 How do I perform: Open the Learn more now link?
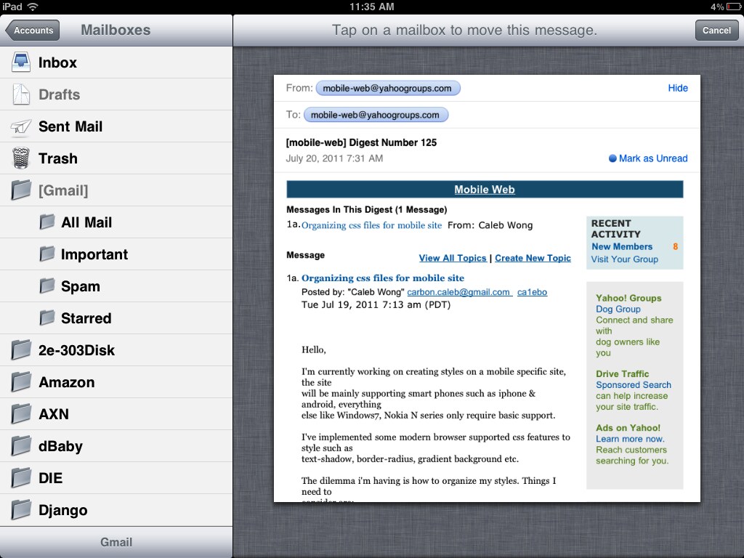pyautogui.click(x=630, y=439)
